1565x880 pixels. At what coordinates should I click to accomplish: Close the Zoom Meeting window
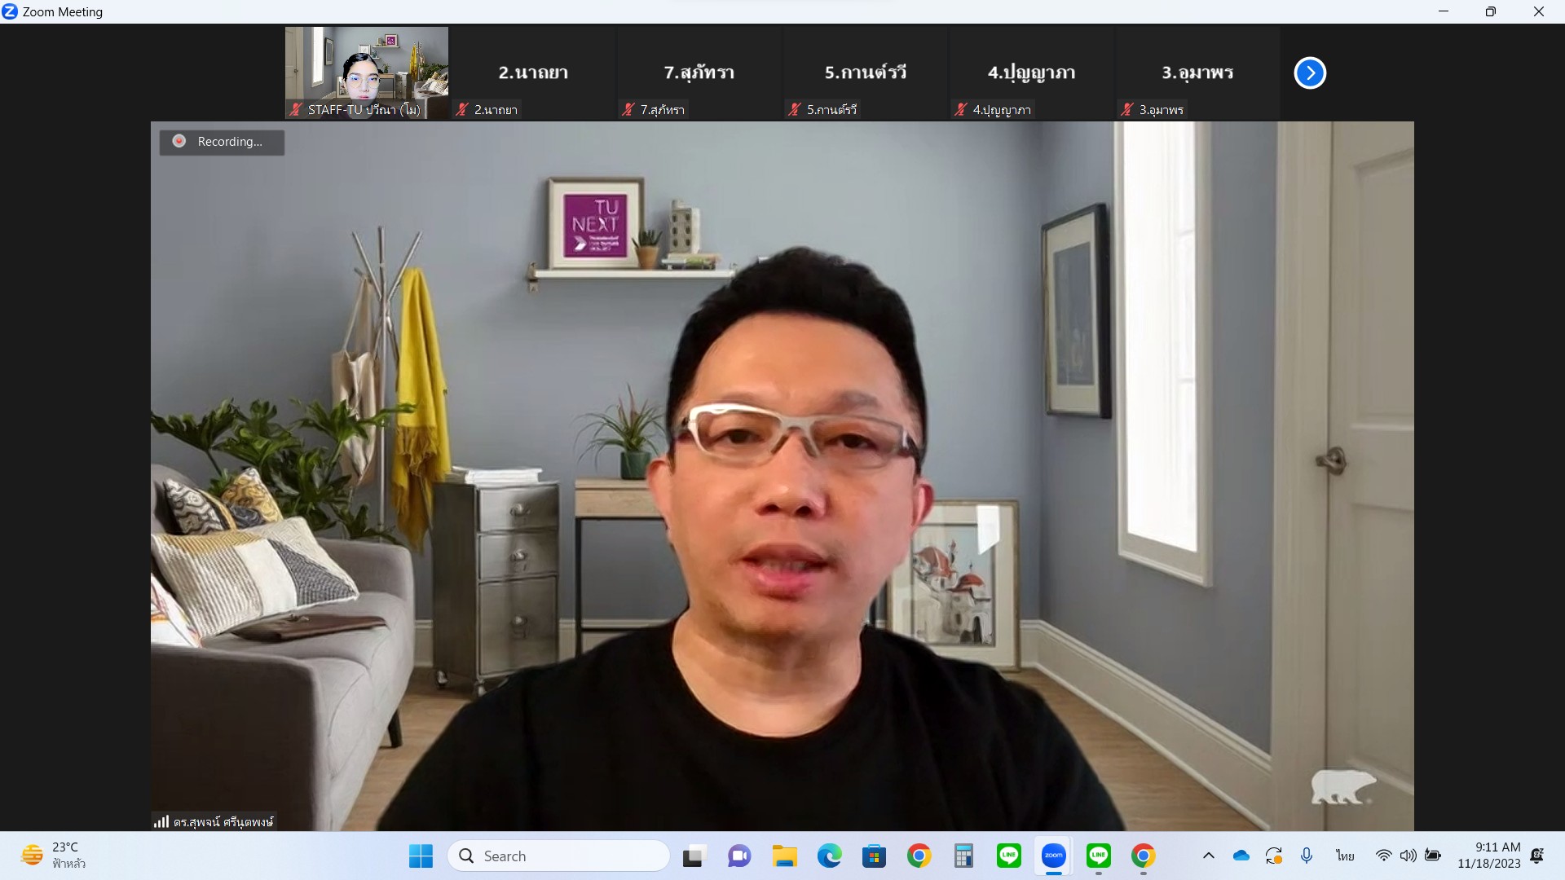click(1539, 11)
